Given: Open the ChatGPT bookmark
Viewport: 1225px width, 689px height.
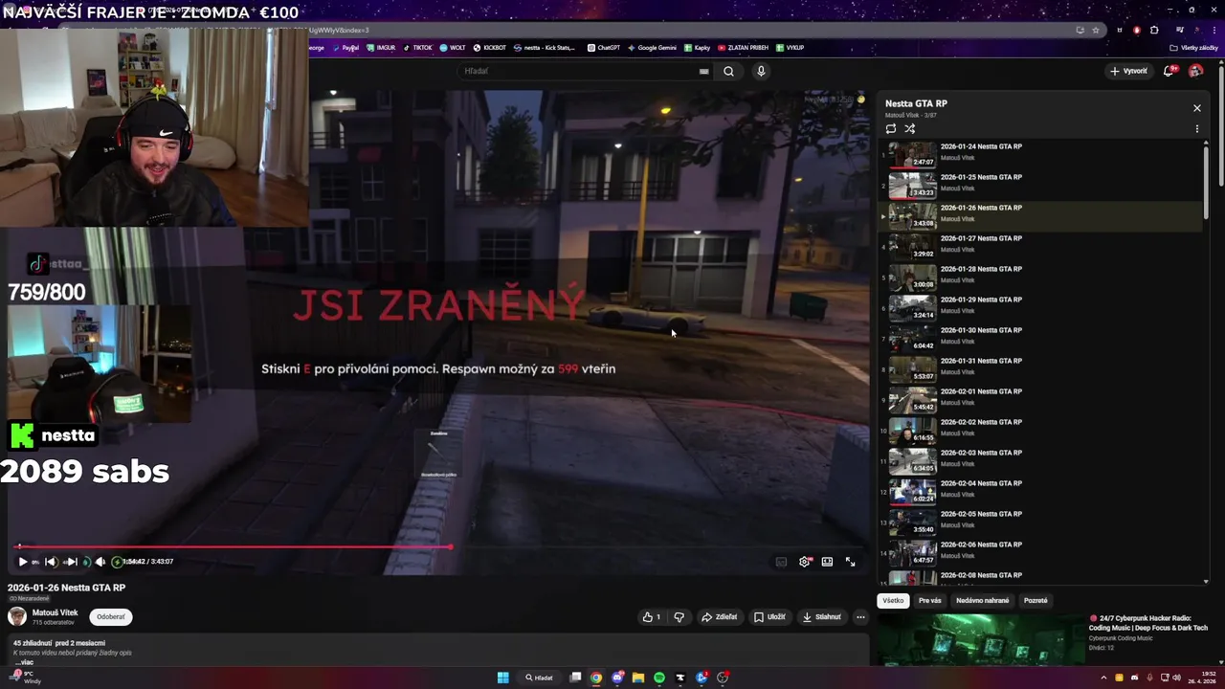Looking at the screenshot, I should click(604, 48).
